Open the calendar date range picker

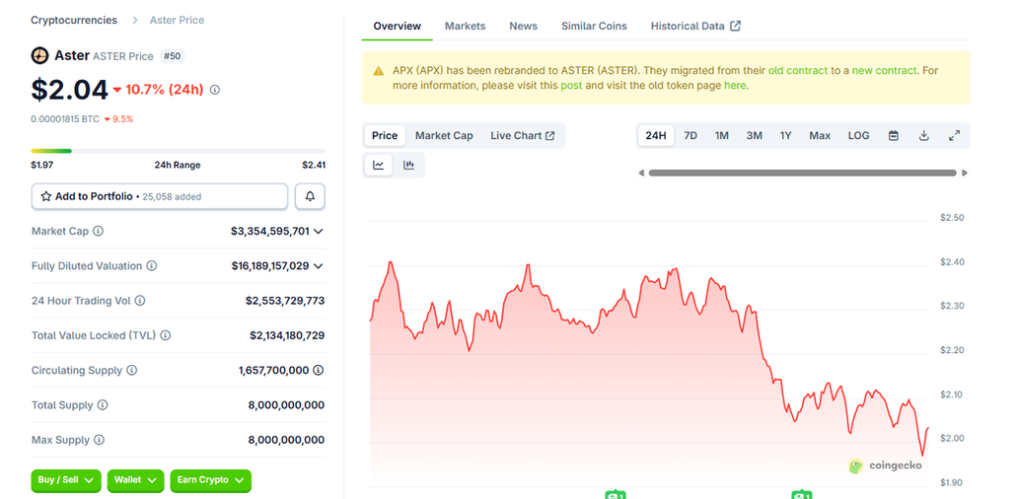point(894,136)
